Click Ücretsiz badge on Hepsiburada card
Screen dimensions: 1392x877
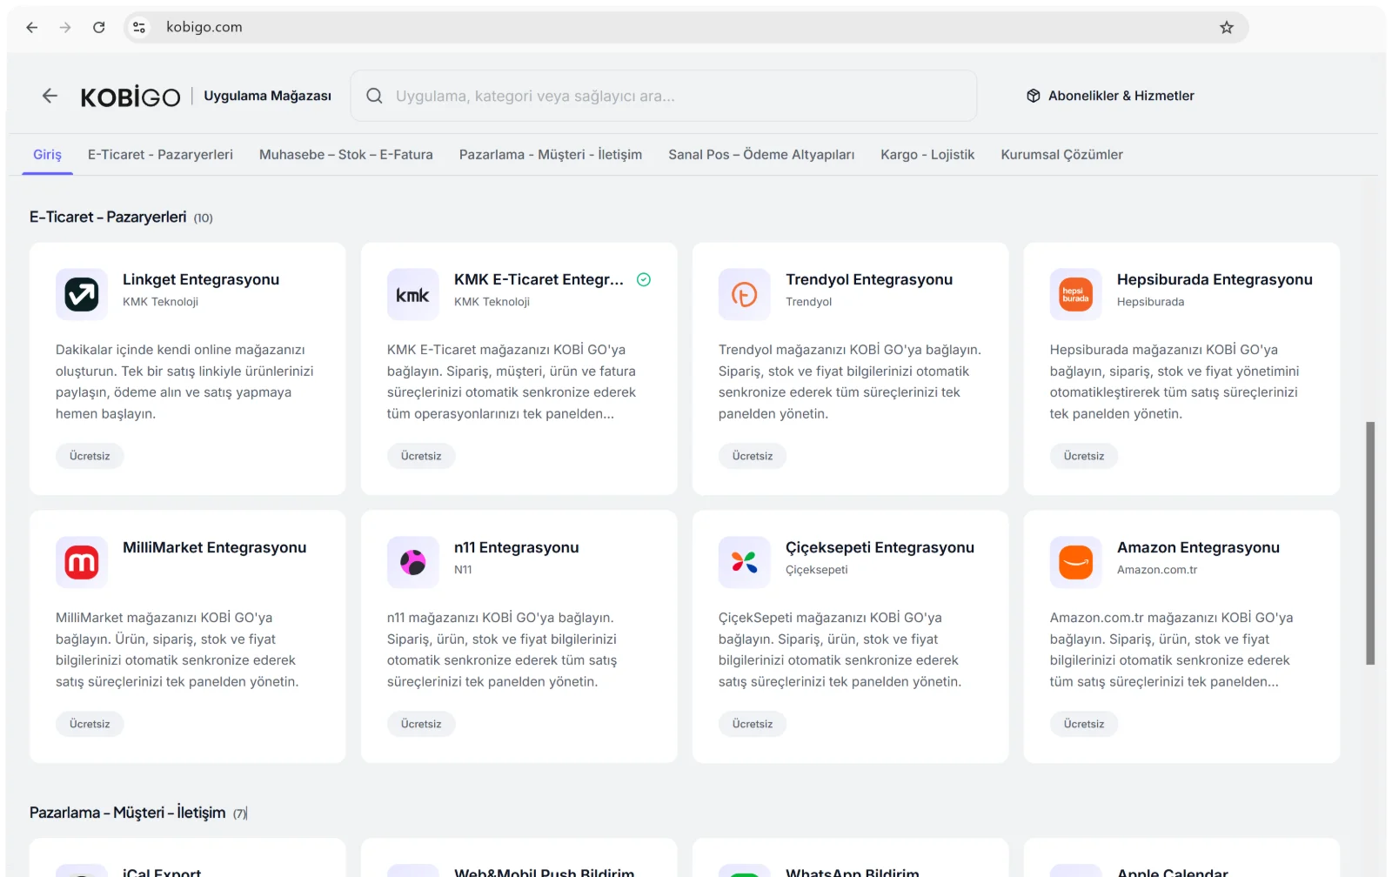pyautogui.click(x=1084, y=456)
